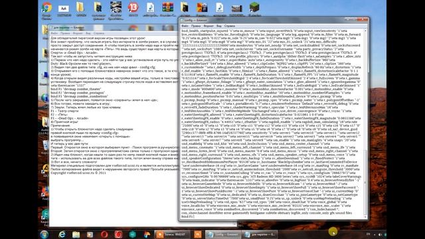Close the config — Блокнот window
Image resolution: width=425 pixels, height=239 pixels.
click(x=363, y=19)
